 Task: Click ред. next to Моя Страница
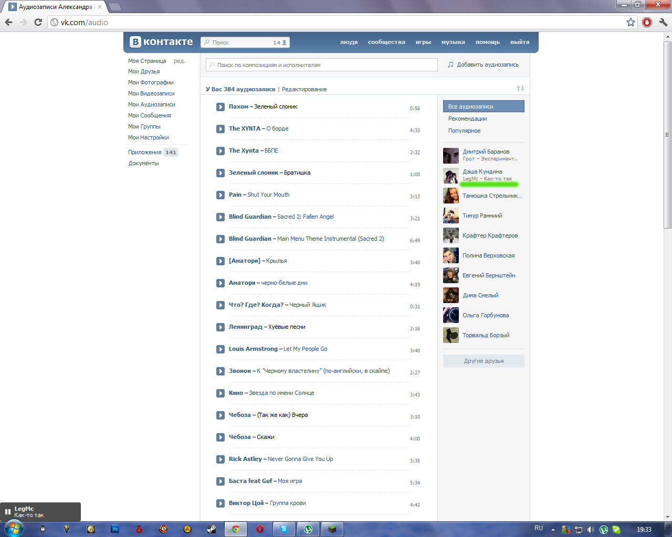point(180,61)
